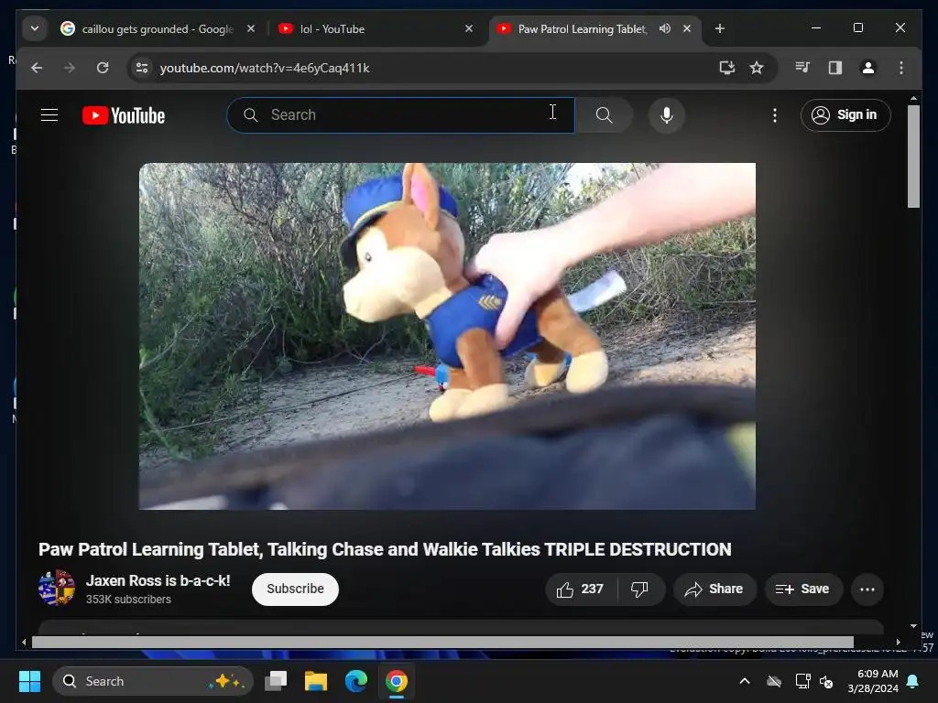This screenshot has width=938, height=703.
Task: Bookmark this page with the star
Action: coord(756,68)
